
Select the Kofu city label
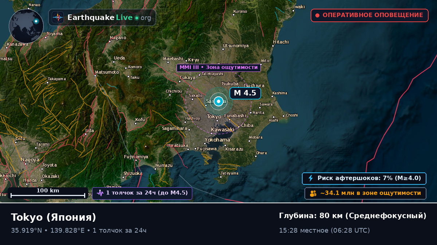click(x=140, y=120)
